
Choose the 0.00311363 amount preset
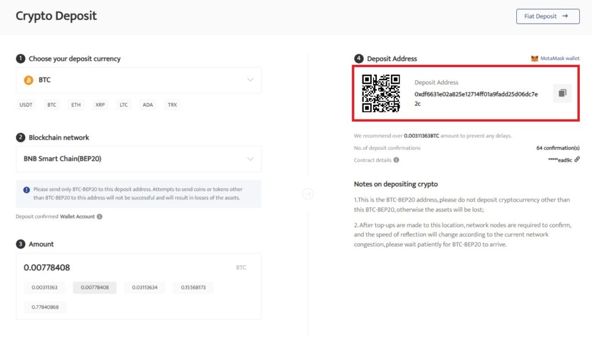click(45, 287)
